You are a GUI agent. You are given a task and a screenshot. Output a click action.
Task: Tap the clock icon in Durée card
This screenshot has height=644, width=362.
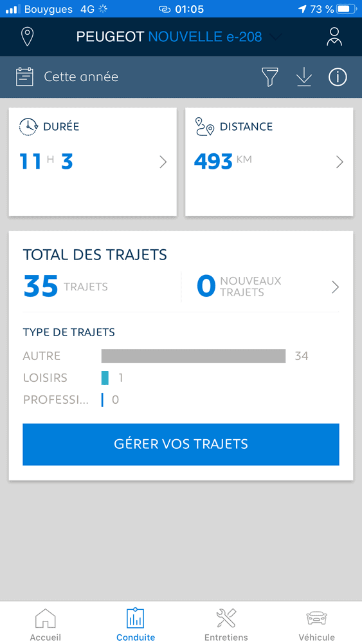[28, 126]
